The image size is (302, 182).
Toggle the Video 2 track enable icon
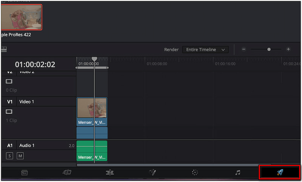(9, 81)
